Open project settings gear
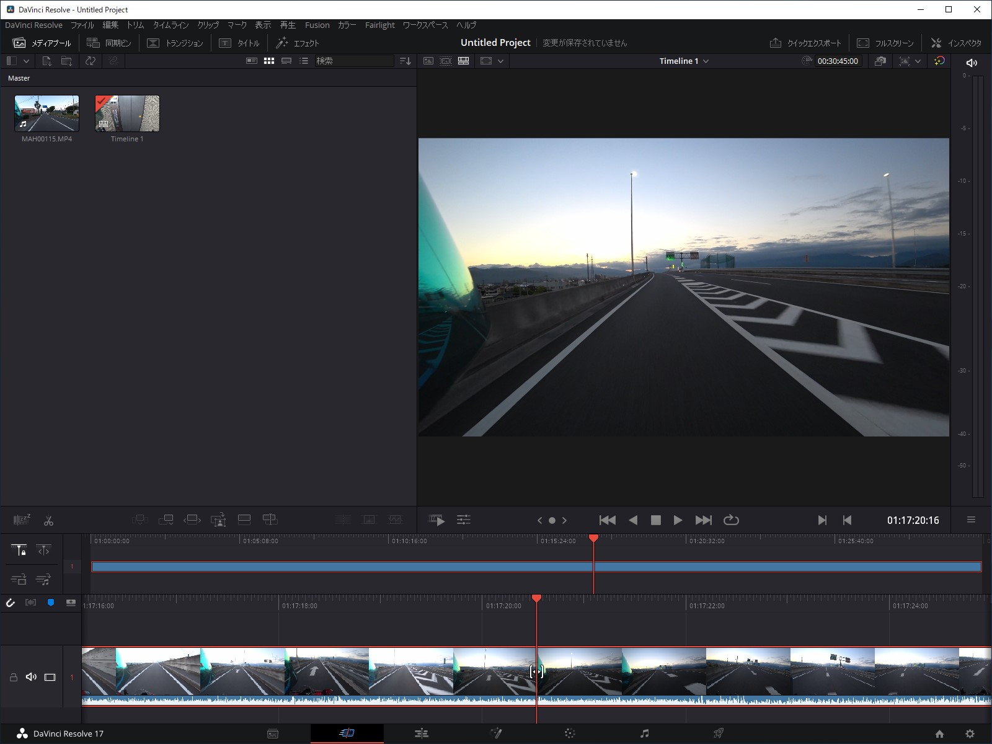The width and height of the screenshot is (992, 744). point(969,733)
